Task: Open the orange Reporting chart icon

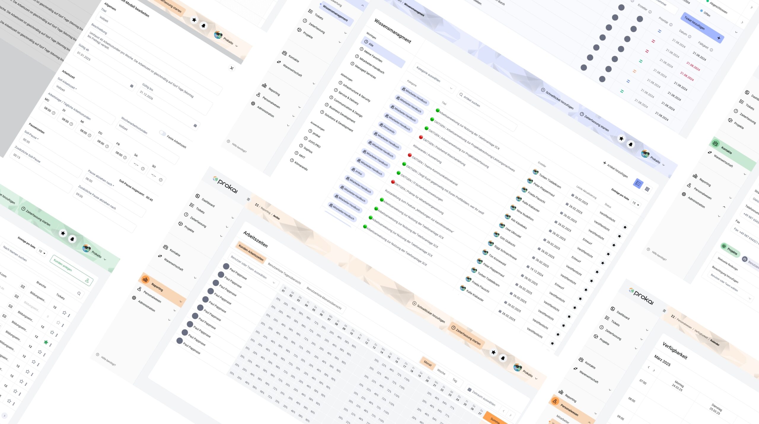Action: coord(145,279)
